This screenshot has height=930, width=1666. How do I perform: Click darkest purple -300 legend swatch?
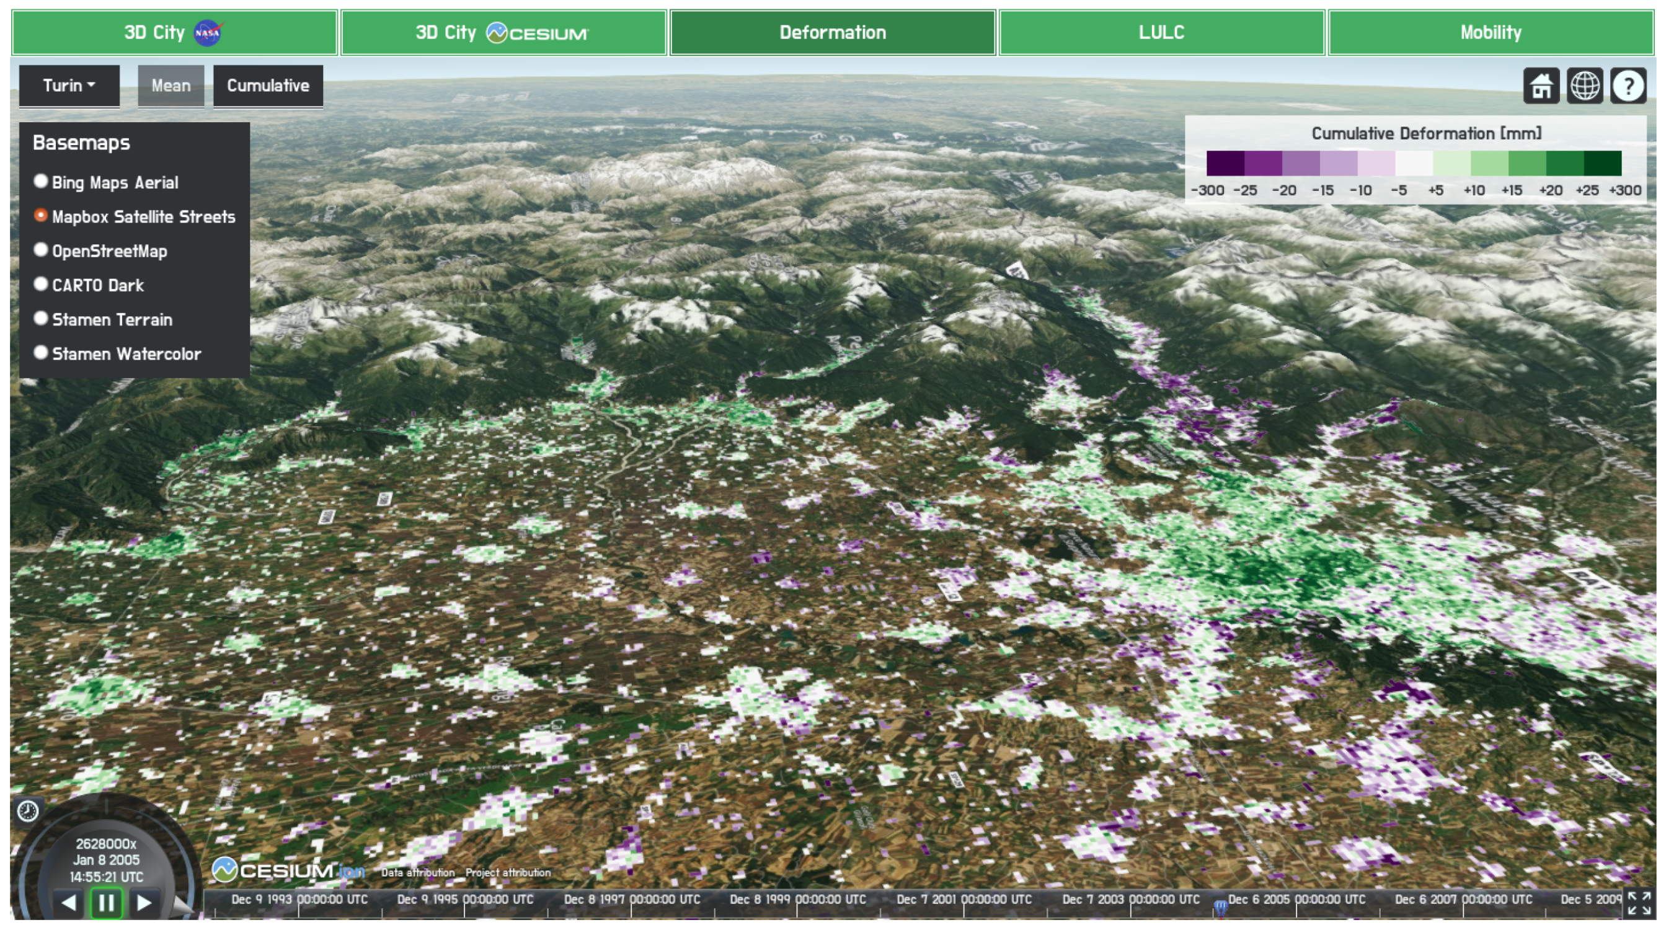pyautogui.click(x=1225, y=163)
